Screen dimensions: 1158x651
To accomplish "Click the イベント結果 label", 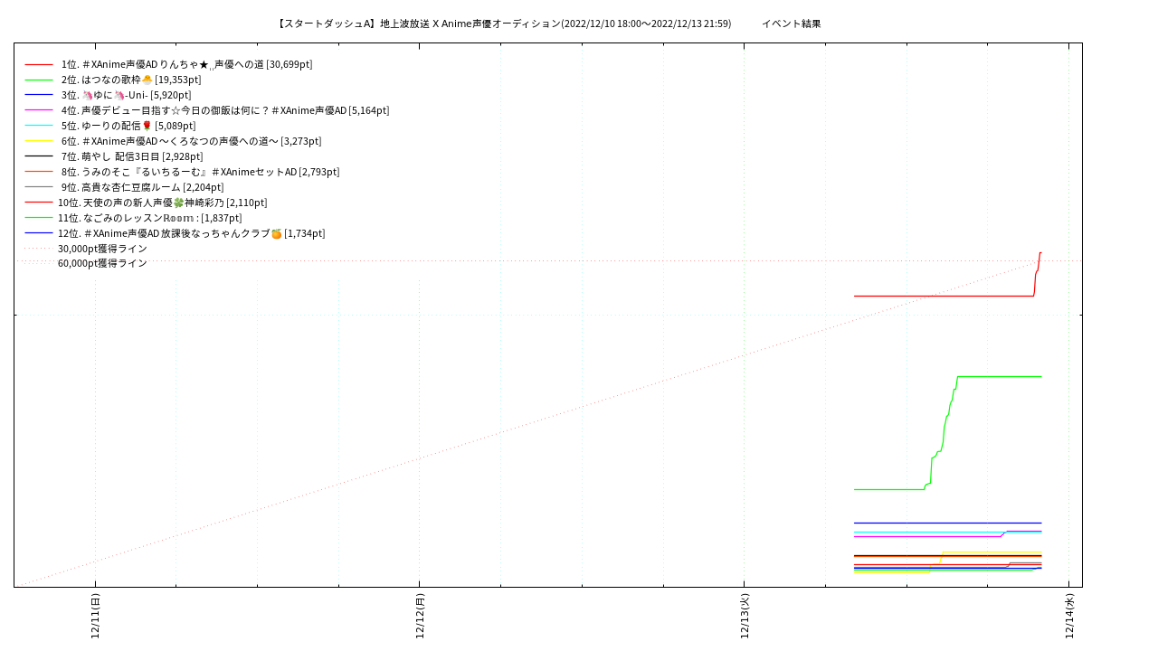I will pos(792,24).
